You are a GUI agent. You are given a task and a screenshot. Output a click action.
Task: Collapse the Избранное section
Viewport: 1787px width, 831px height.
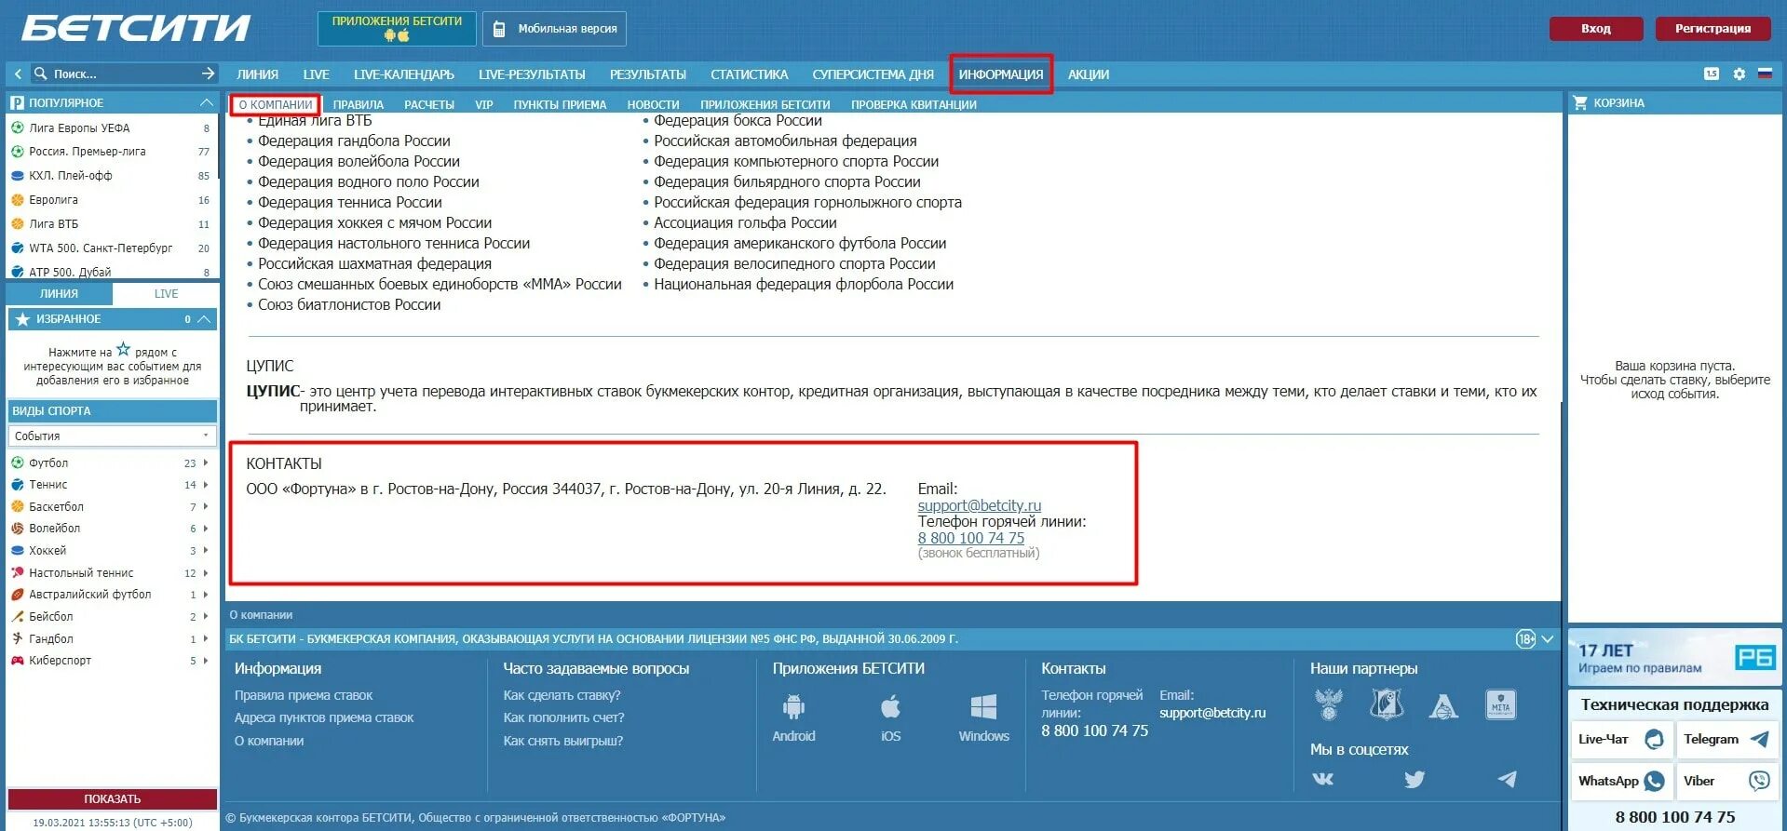coord(205,319)
